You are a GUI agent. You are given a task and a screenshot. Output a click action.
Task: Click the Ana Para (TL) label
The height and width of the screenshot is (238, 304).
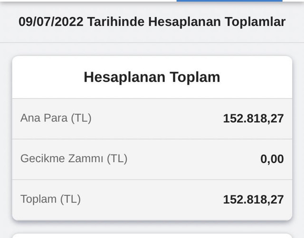(56, 118)
